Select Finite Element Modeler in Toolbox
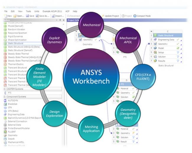The height and width of the screenshot is (153, 192). coord(19,128)
